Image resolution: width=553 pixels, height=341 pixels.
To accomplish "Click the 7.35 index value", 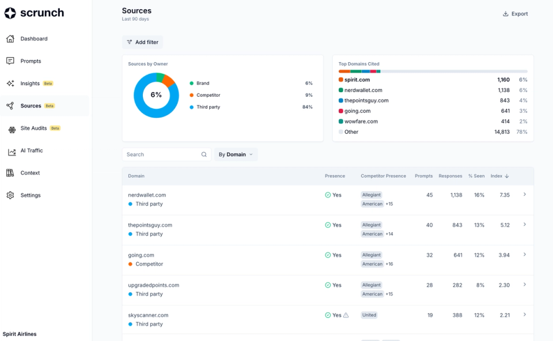I will pos(505,195).
